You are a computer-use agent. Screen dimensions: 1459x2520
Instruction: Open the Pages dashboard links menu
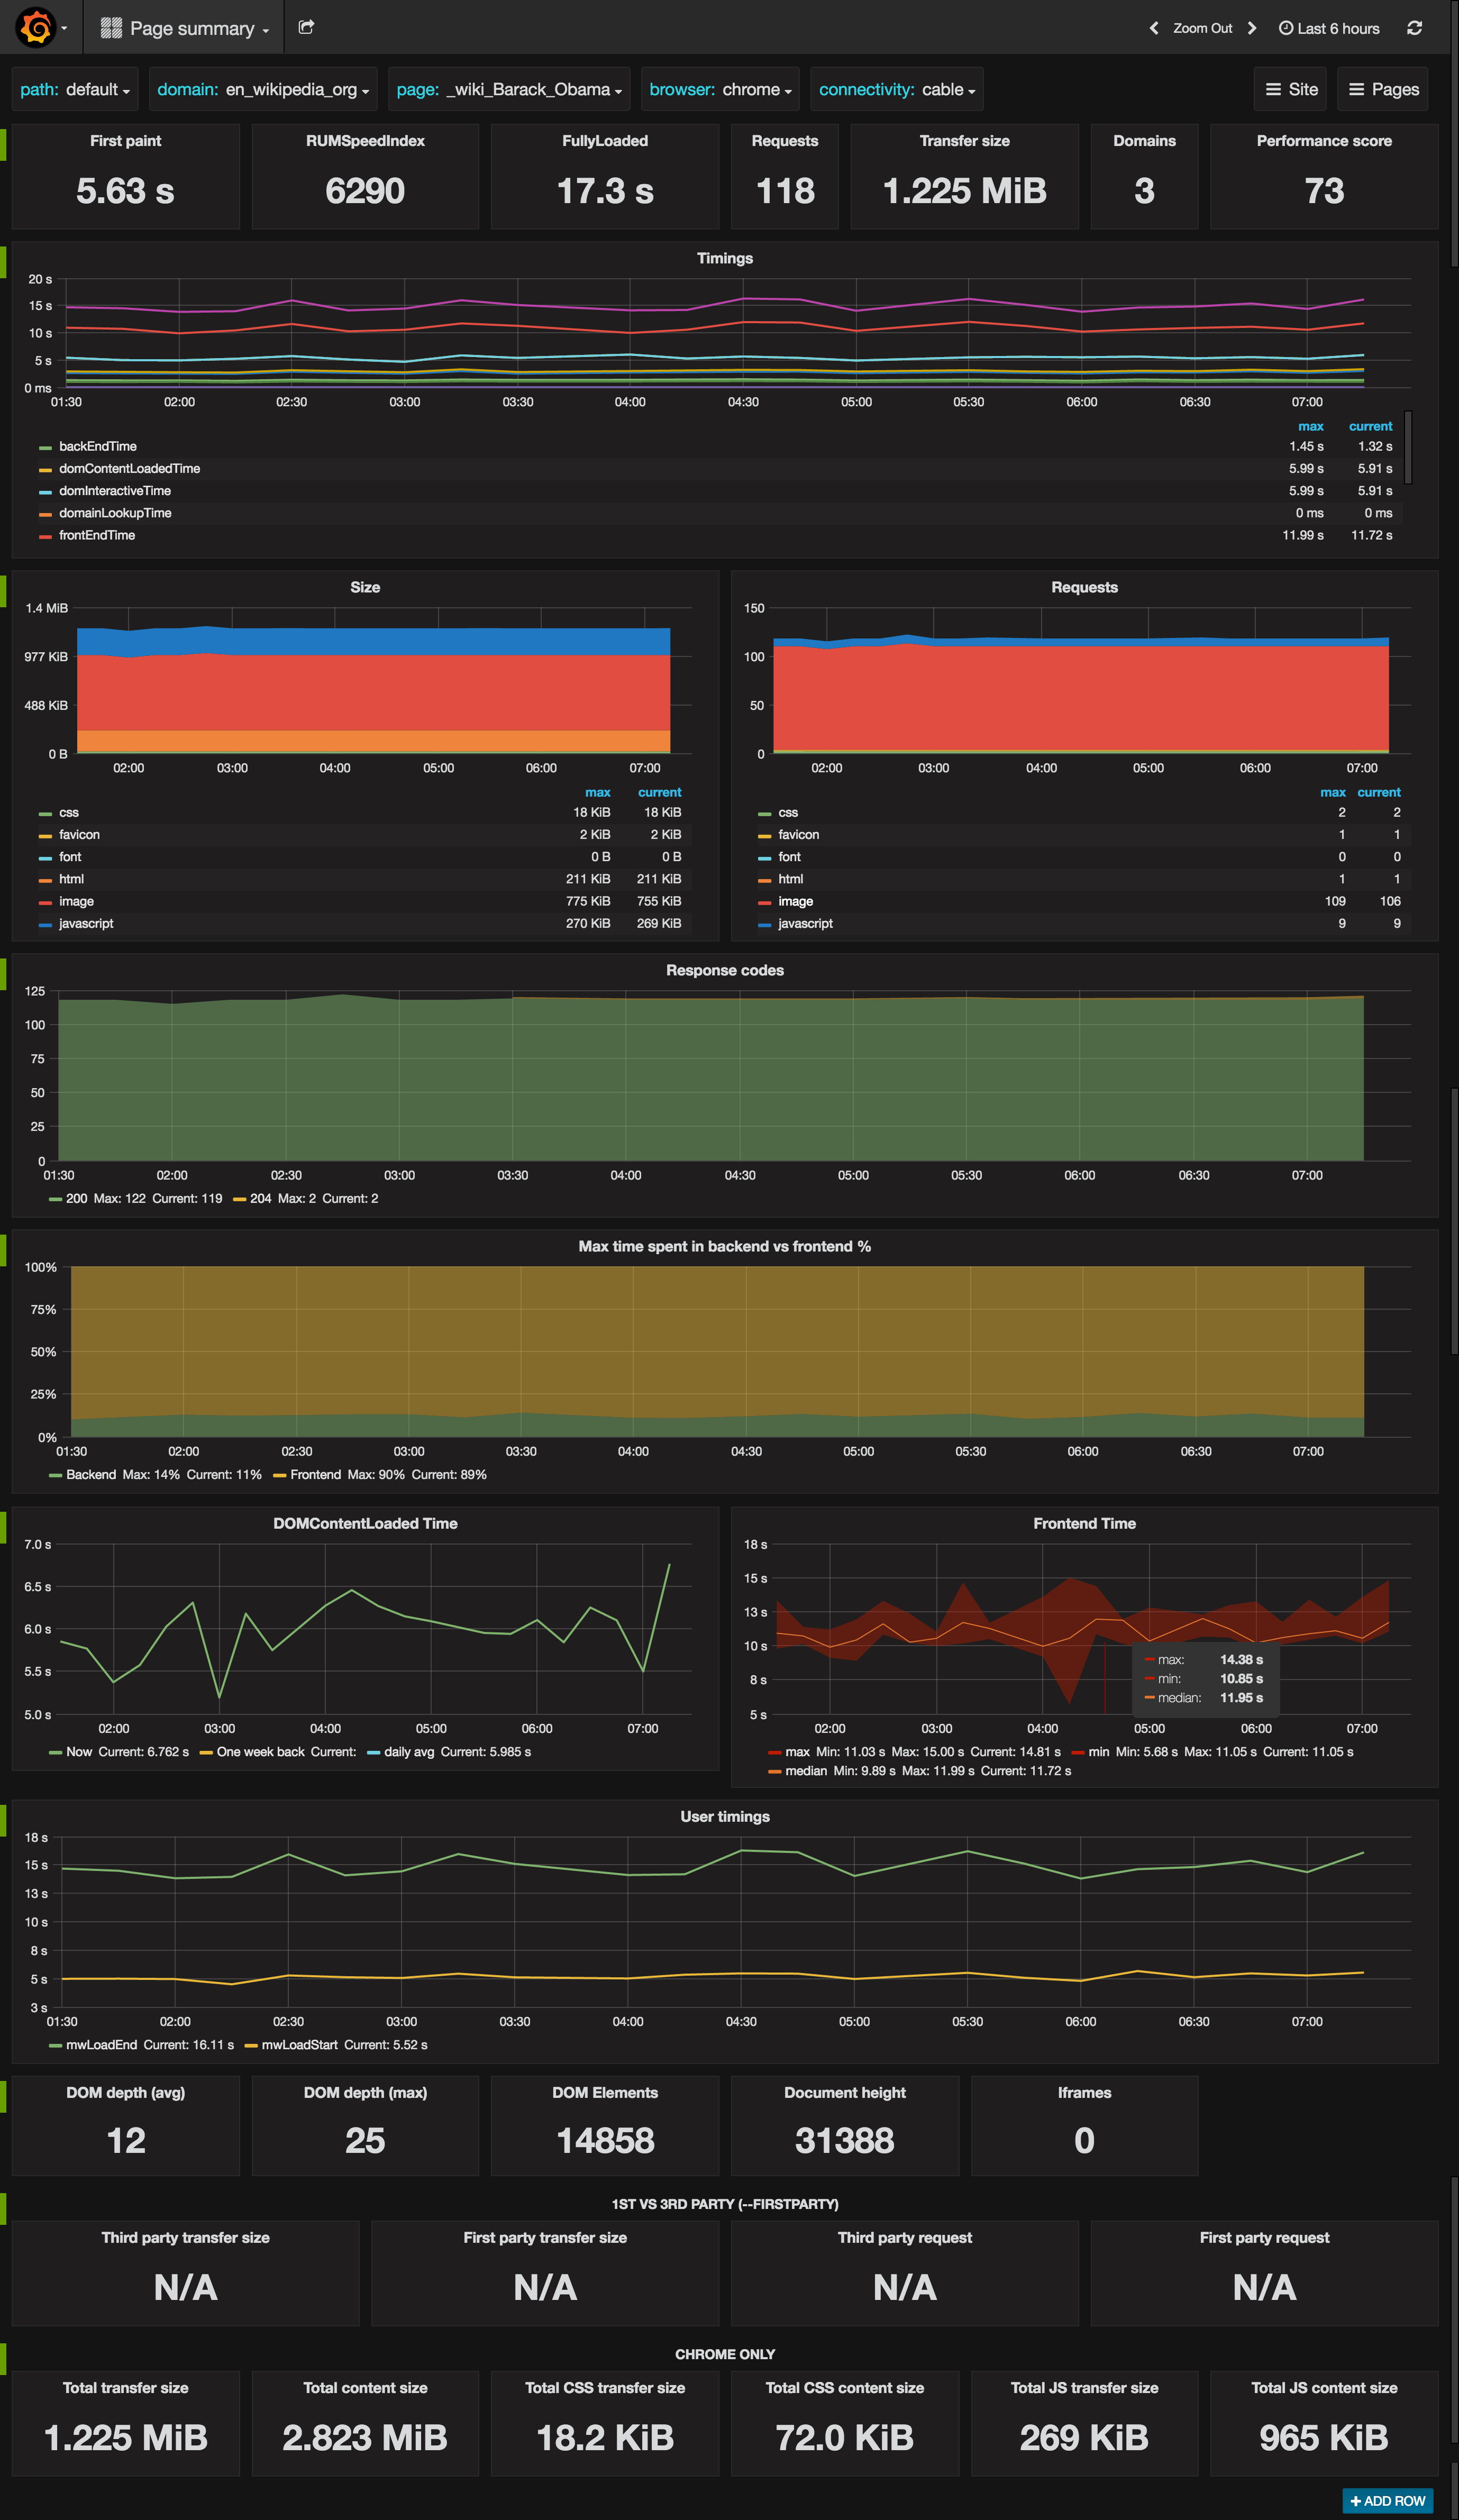pos(1384,90)
